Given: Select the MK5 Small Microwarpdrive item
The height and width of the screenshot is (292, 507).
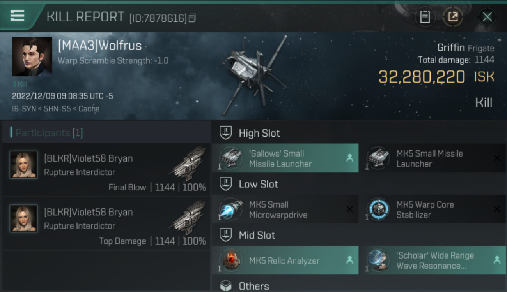Looking at the screenshot, I should (285, 209).
